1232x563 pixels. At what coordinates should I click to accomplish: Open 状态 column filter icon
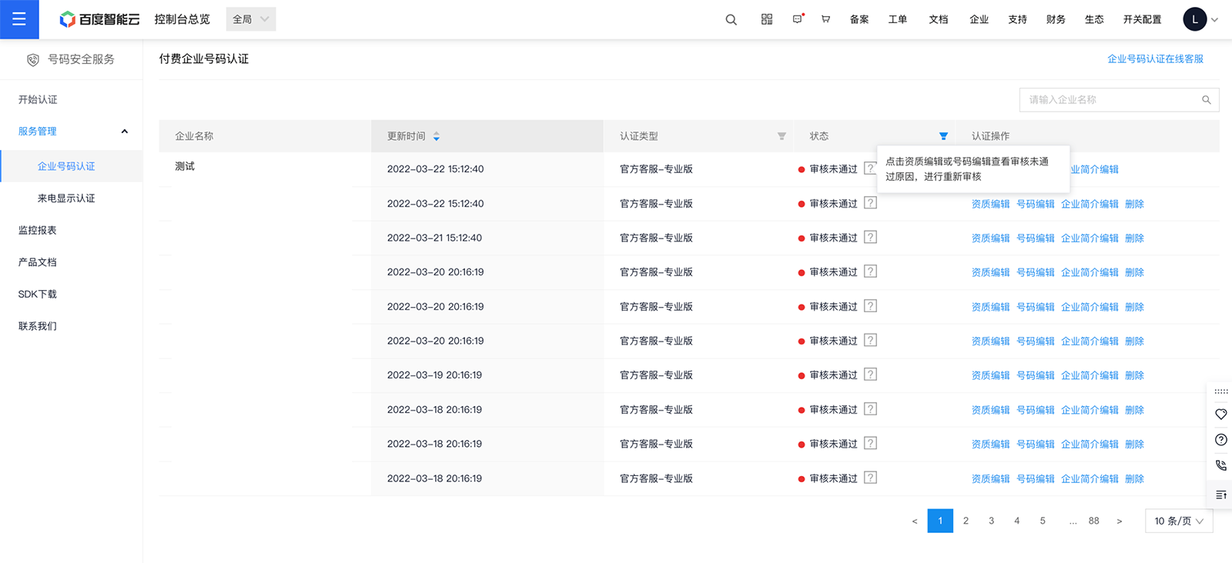[943, 136]
